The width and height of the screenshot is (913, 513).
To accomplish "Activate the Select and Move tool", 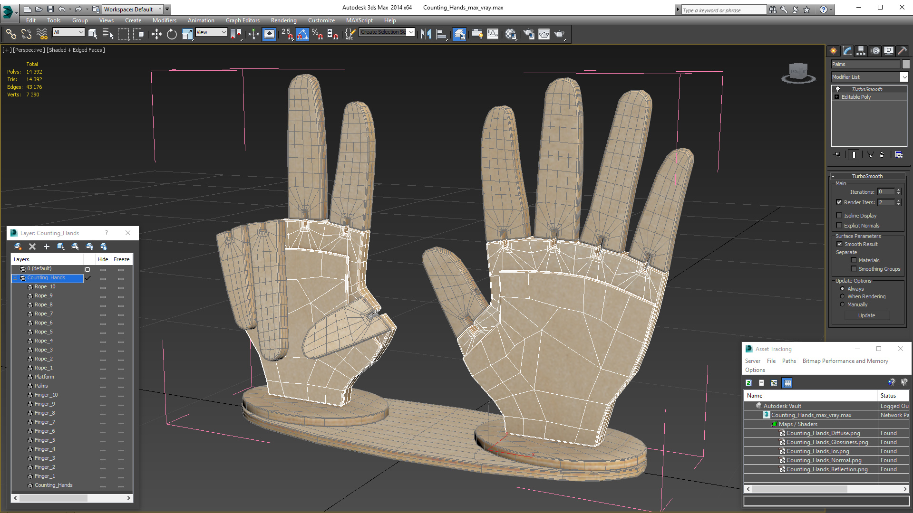I will [156, 34].
